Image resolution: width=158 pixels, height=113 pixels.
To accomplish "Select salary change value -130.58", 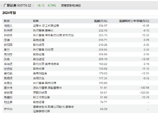I will [x=144, y=88].
